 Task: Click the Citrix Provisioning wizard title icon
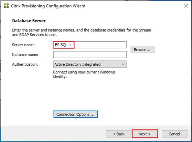(x=6, y=6)
